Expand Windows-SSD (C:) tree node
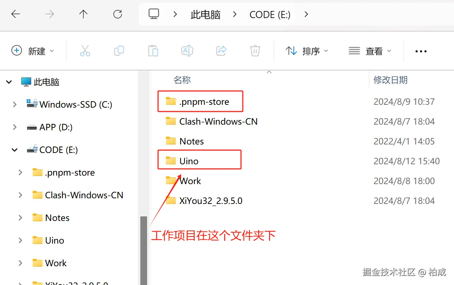Image resolution: width=454 pixels, height=285 pixels. (15, 104)
